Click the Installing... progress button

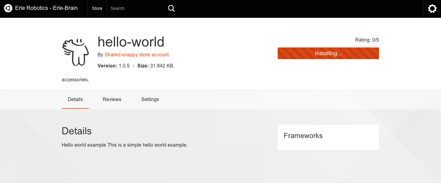tap(328, 53)
